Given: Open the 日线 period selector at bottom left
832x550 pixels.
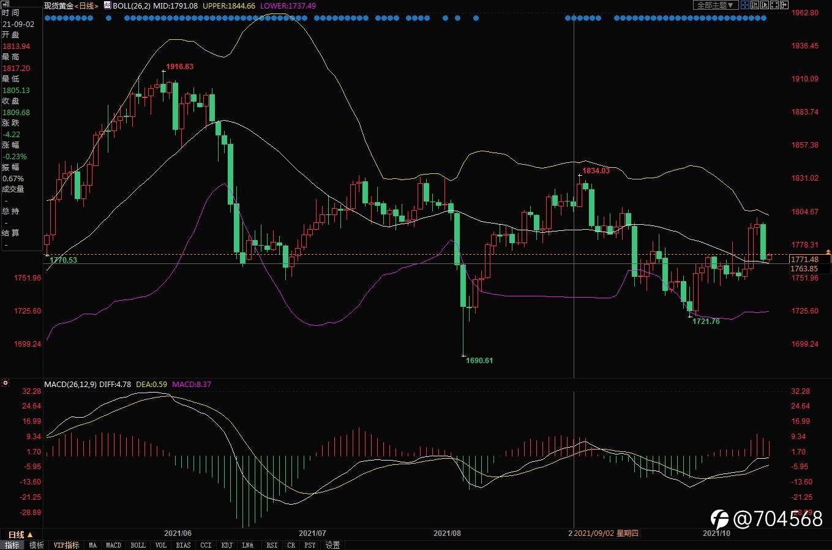Looking at the screenshot, I should click(20, 535).
